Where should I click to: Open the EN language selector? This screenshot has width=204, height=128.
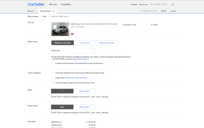172,4
